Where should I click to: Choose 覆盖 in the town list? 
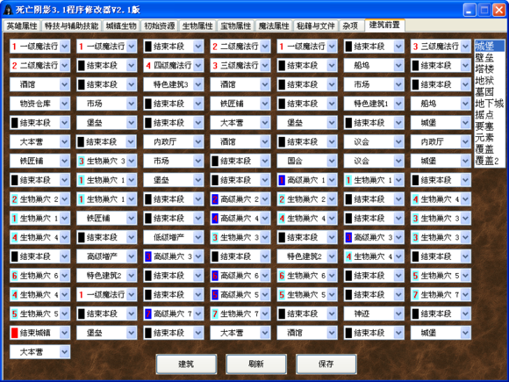pos(490,148)
